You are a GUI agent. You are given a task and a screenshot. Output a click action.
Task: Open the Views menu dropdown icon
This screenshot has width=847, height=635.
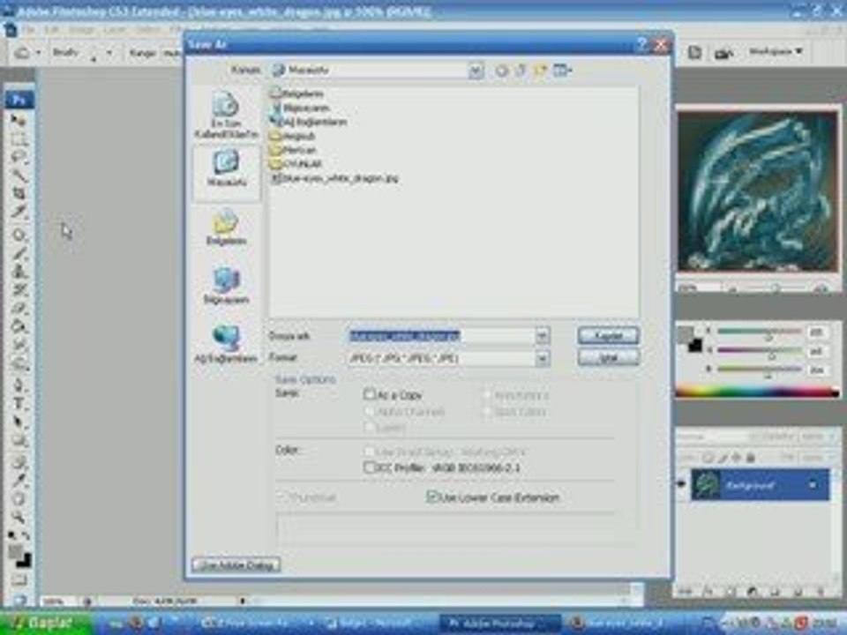click(562, 71)
